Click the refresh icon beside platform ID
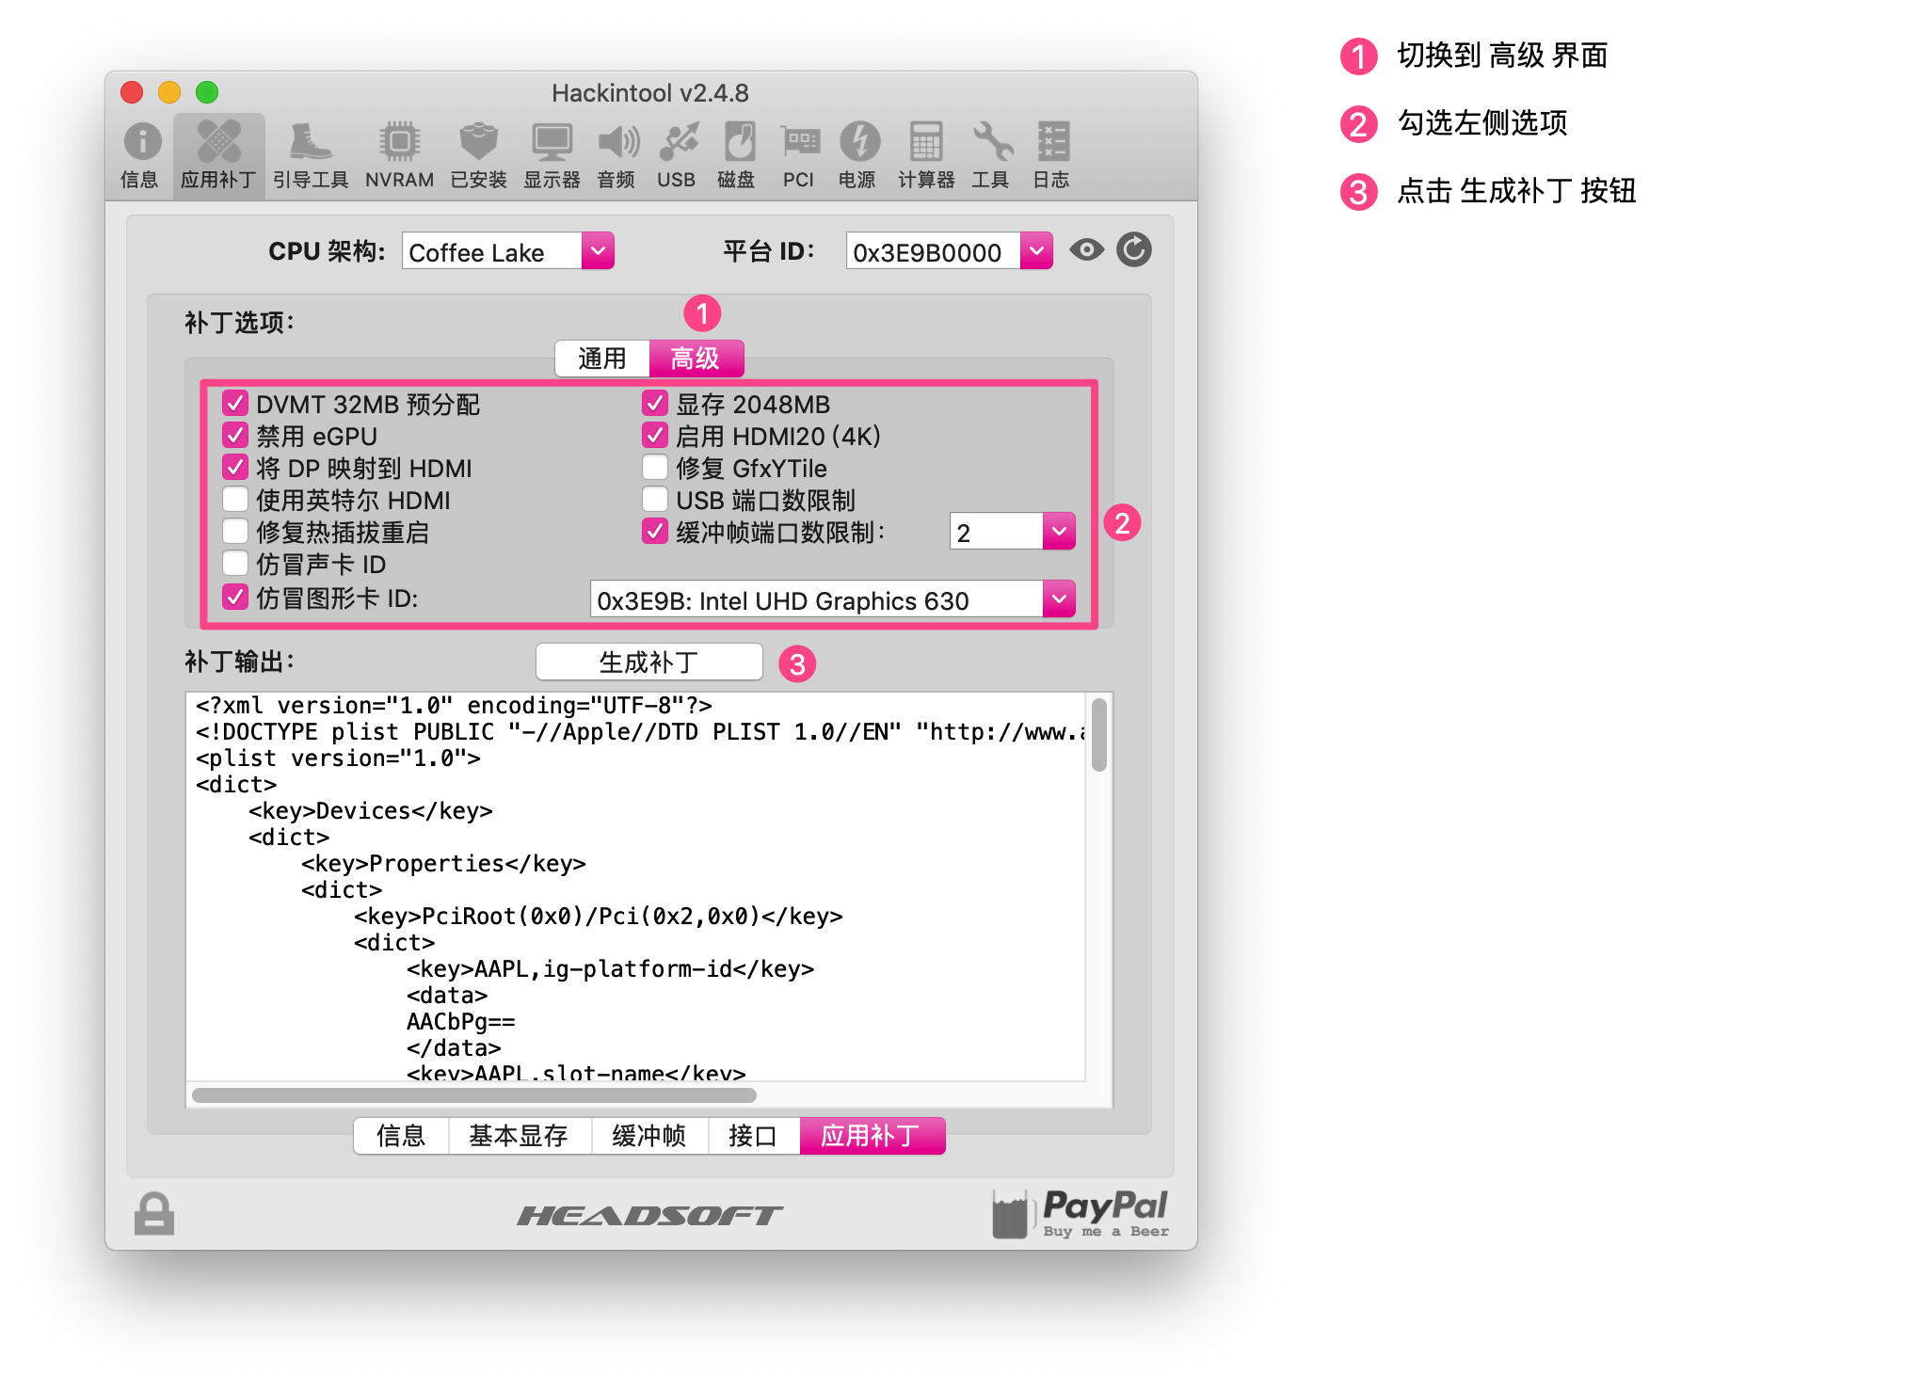The width and height of the screenshot is (1905, 1389). tap(1134, 250)
